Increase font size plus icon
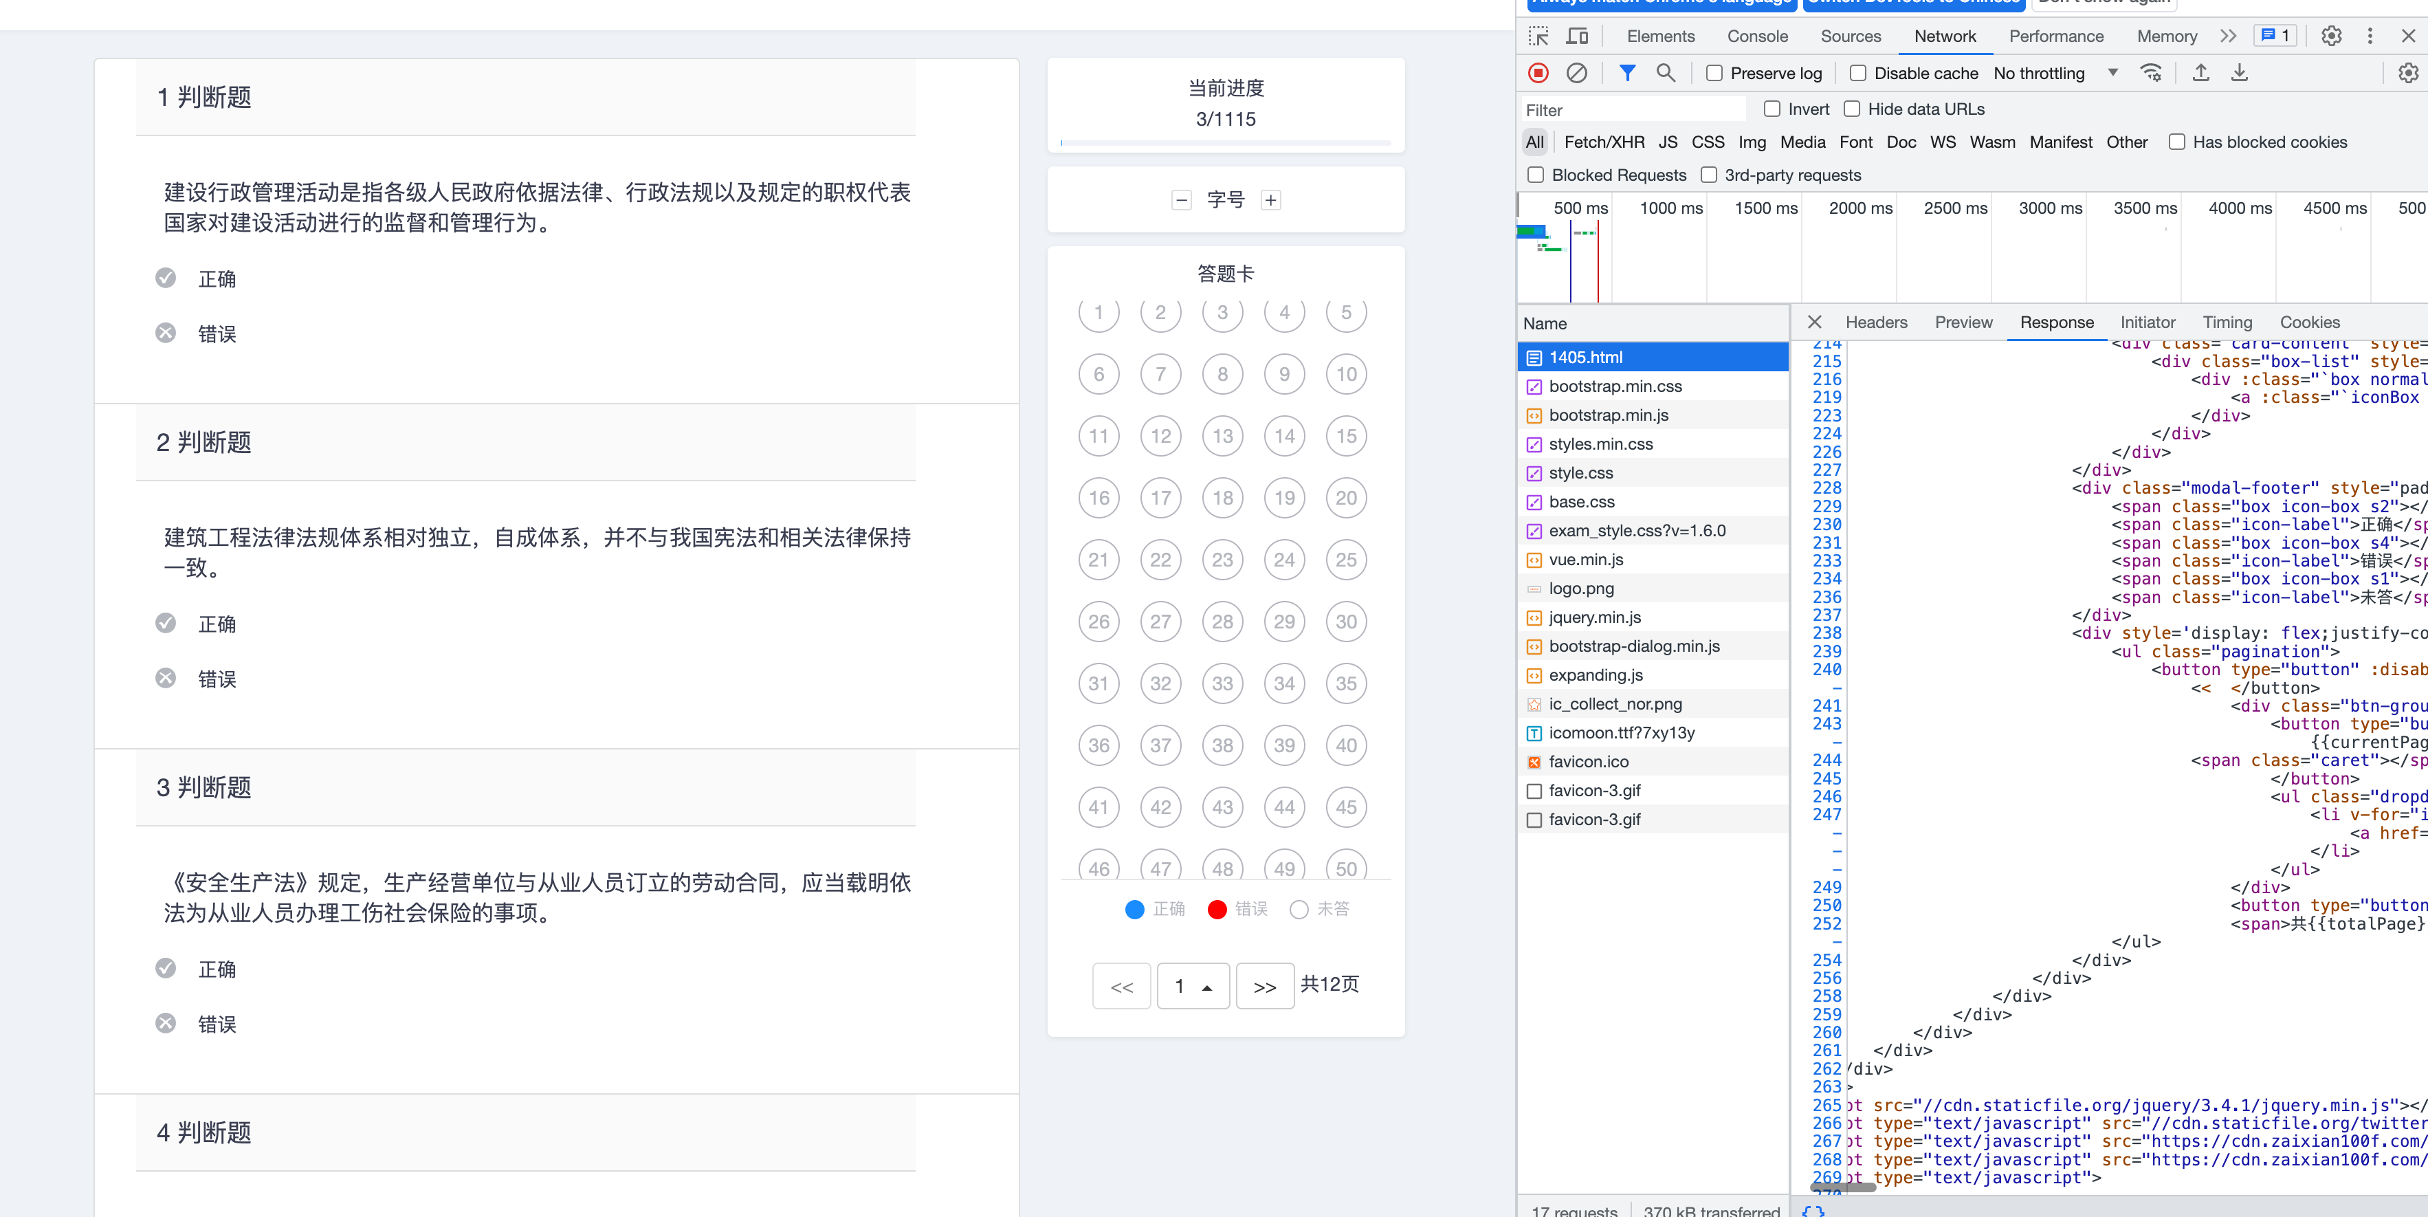Image resolution: width=2428 pixels, height=1217 pixels. pos(1270,200)
